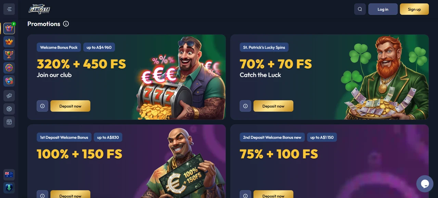Change region via the Australian flag icon
Viewport: 438px width, 198px height.
(x=9, y=174)
